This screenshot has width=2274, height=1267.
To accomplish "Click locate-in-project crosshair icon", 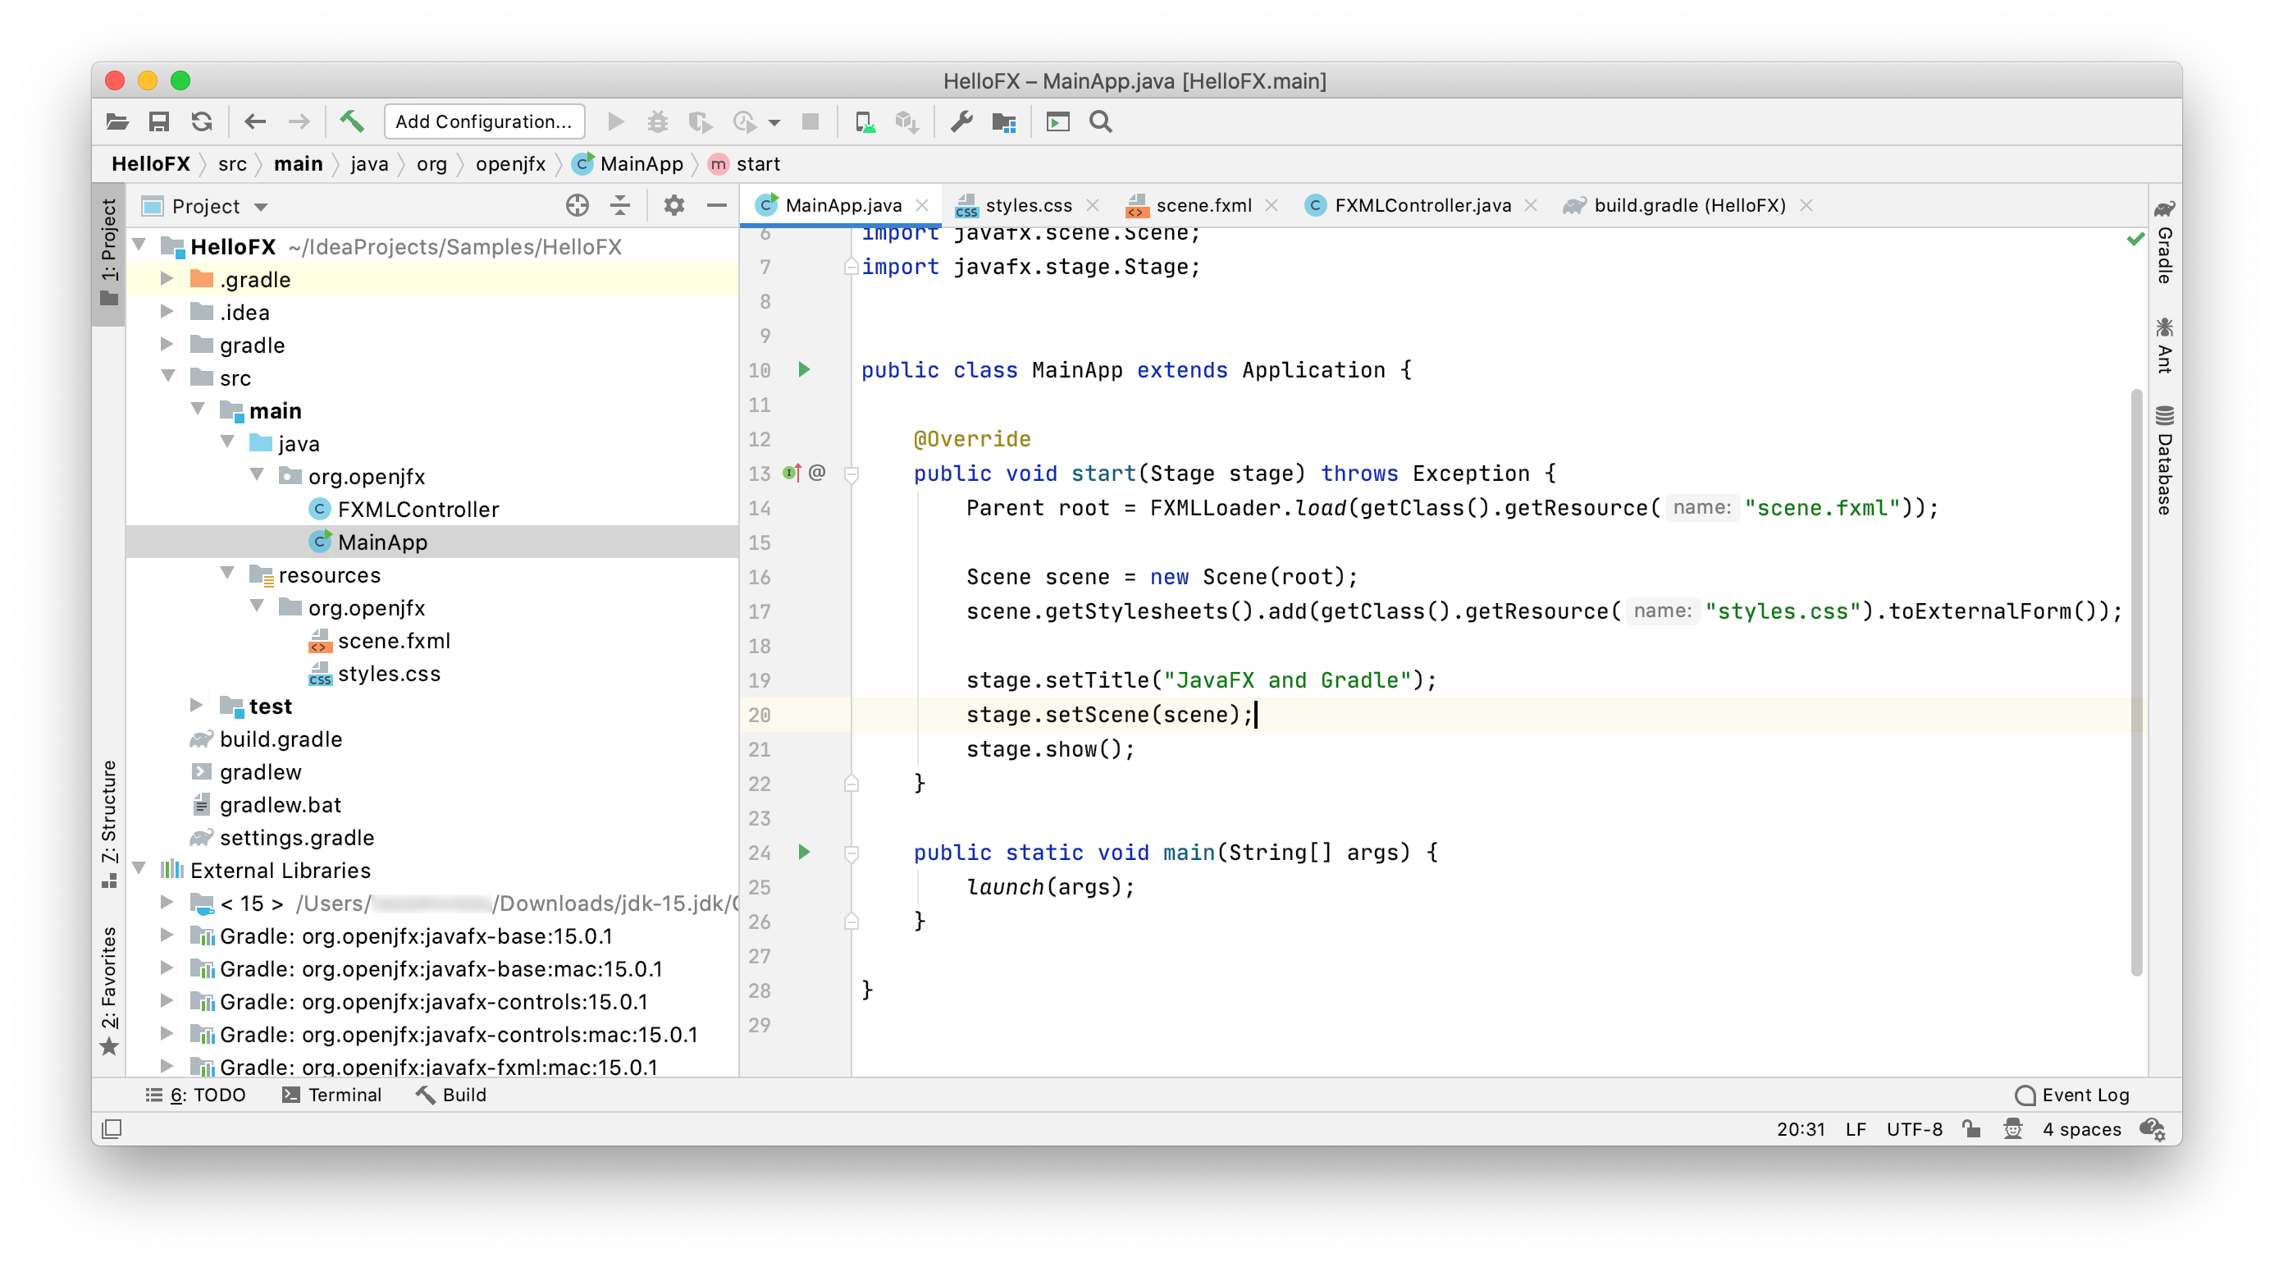I will [577, 206].
